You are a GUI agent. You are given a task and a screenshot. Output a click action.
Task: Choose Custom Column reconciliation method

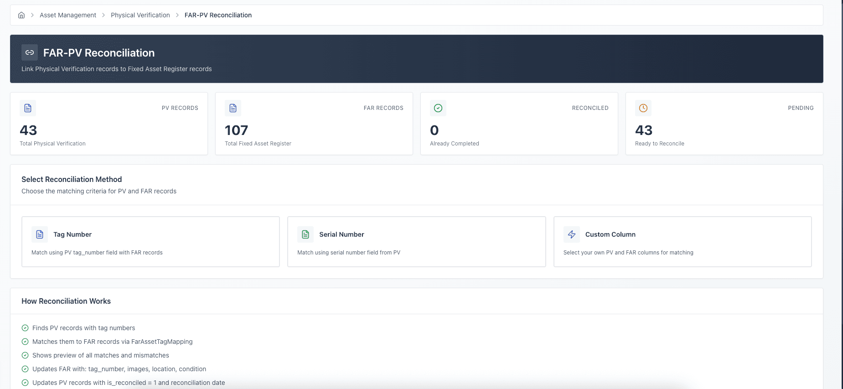click(x=683, y=242)
